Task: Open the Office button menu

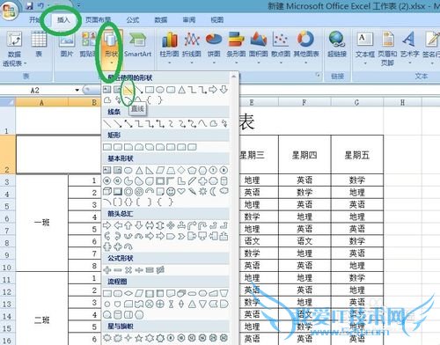Action: click(x=10, y=11)
